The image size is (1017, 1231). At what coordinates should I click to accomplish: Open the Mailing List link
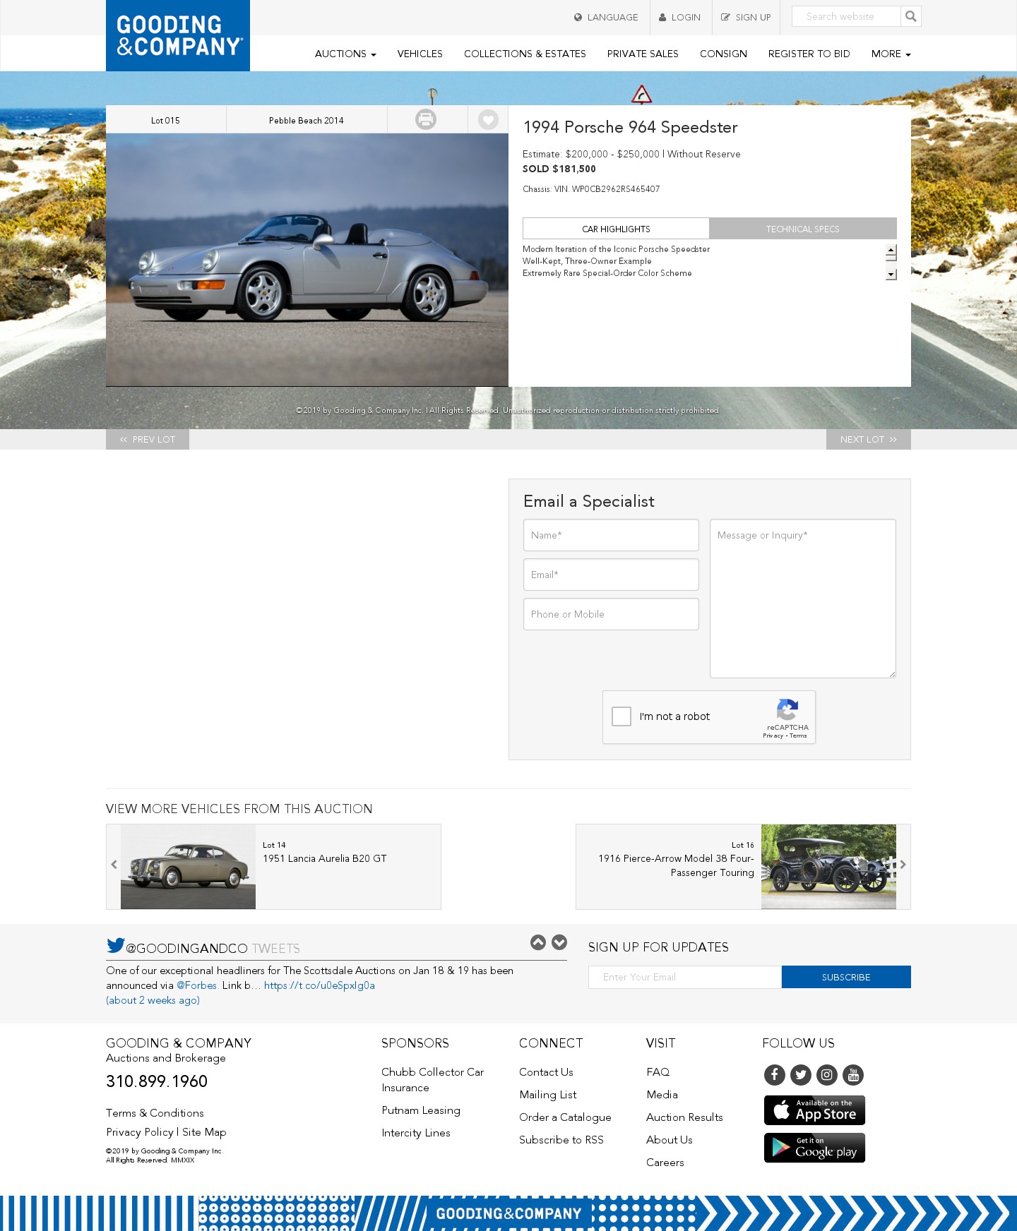(548, 1095)
